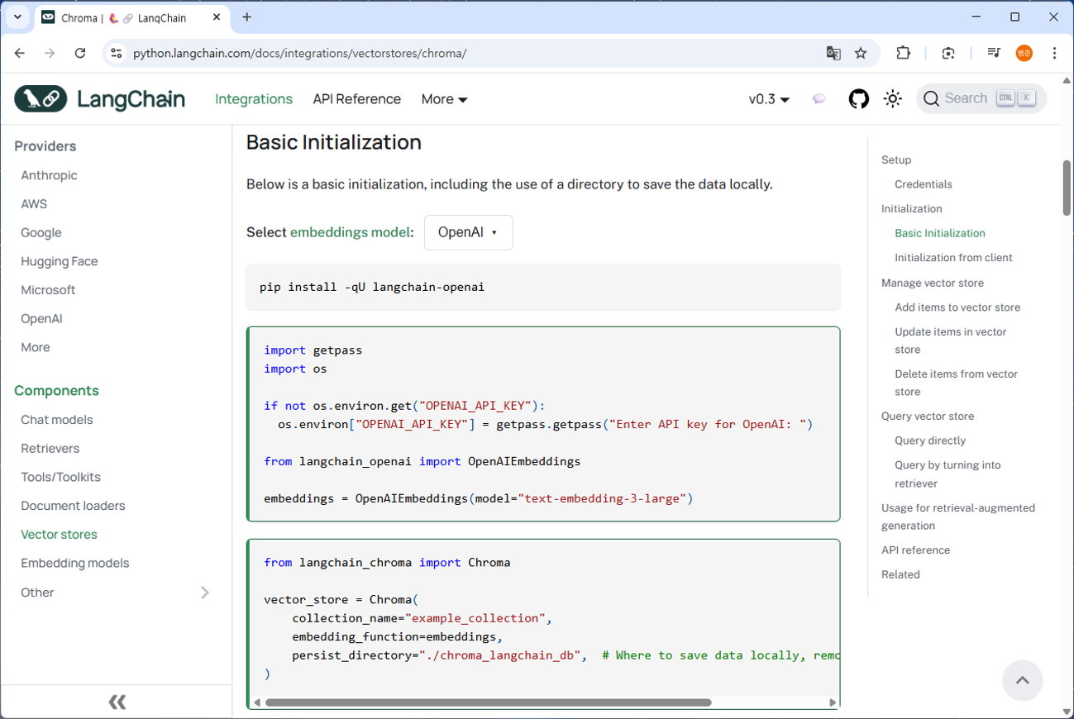Jump to Query directly section
This screenshot has height=719, width=1074.
[930, 440]
